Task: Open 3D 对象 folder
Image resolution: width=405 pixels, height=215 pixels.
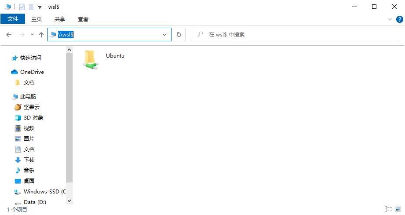Action: (x=33, y=118)
